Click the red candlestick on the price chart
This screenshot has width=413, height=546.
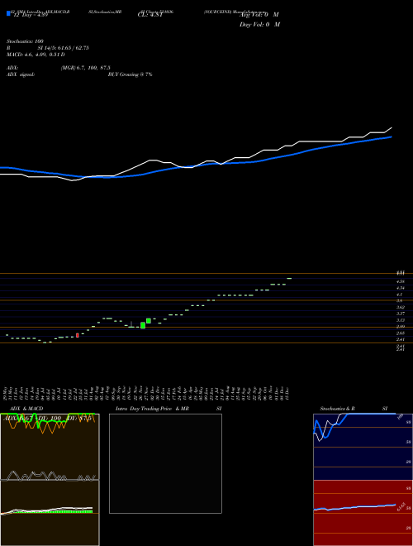pyautogui.click(x=78, y=335)
